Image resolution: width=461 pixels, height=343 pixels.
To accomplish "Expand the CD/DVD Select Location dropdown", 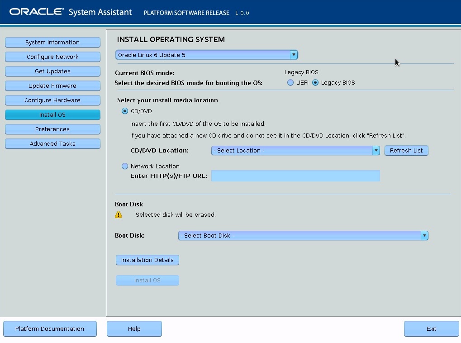I will point(295,151).
